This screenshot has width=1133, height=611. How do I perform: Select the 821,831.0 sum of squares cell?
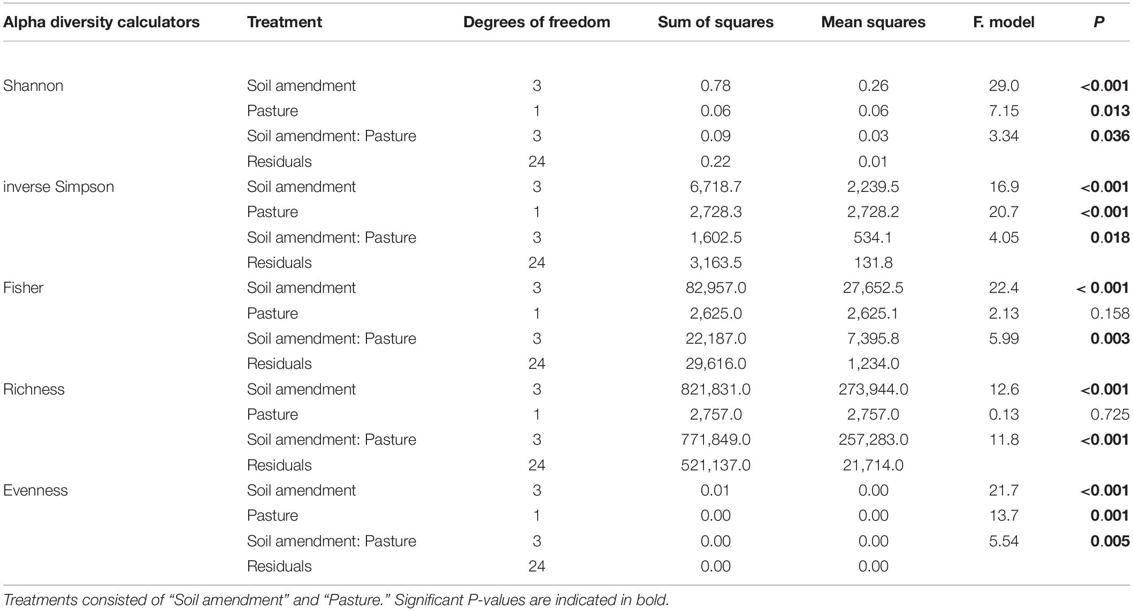pos(716,389)
